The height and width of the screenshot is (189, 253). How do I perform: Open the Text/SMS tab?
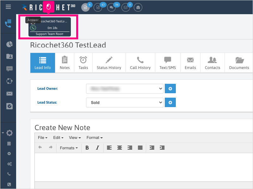[x=168, y=63]
